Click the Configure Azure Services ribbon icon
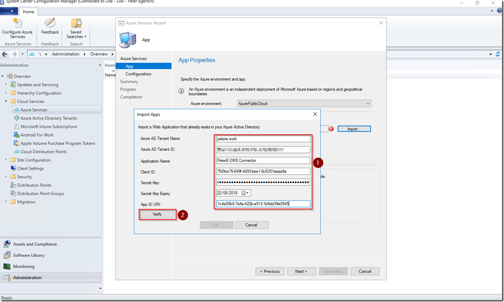Screen dimensions: 504x302 point(18,28)
